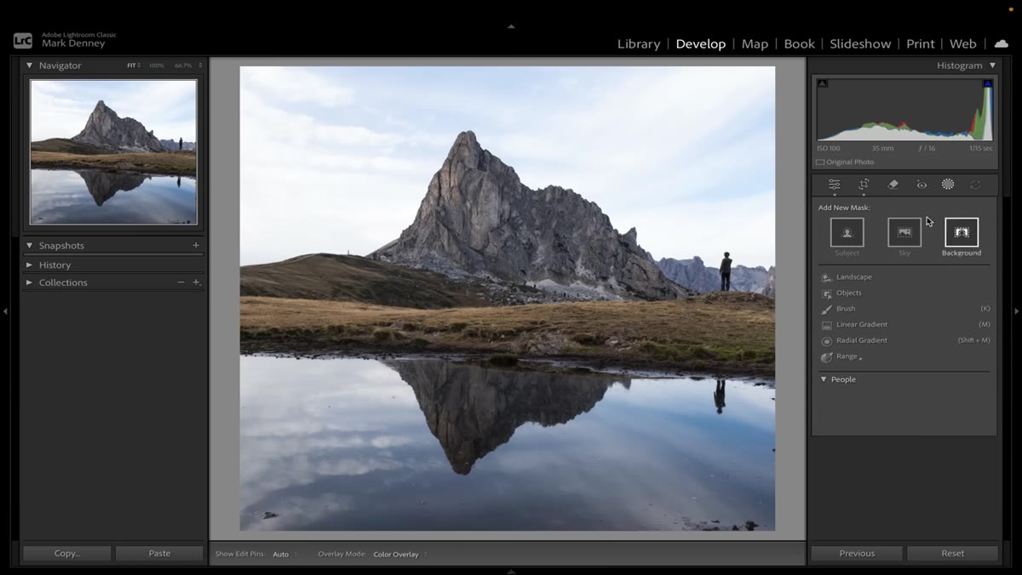
Task: Collapse the Snapshots panel
Action: pyautogui.click(x=29, y=246)
